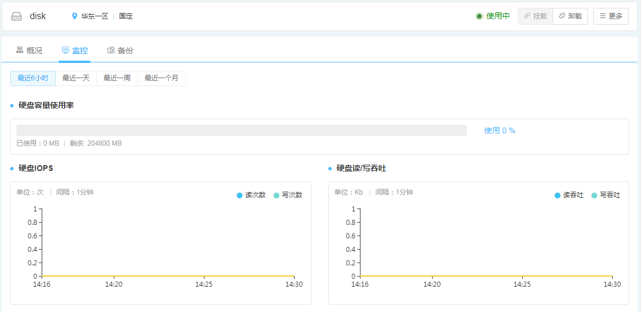Click the monitor icon on 监控 tab
Image resolution: width=641 pixels, height=312 pixels.
tap(65, 50)
